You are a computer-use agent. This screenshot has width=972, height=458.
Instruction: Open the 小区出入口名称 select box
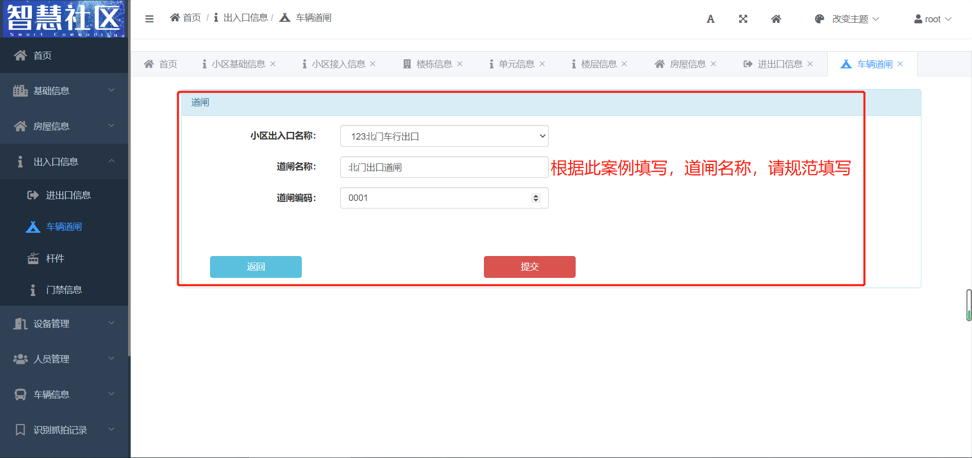click(x=444, y=136)
